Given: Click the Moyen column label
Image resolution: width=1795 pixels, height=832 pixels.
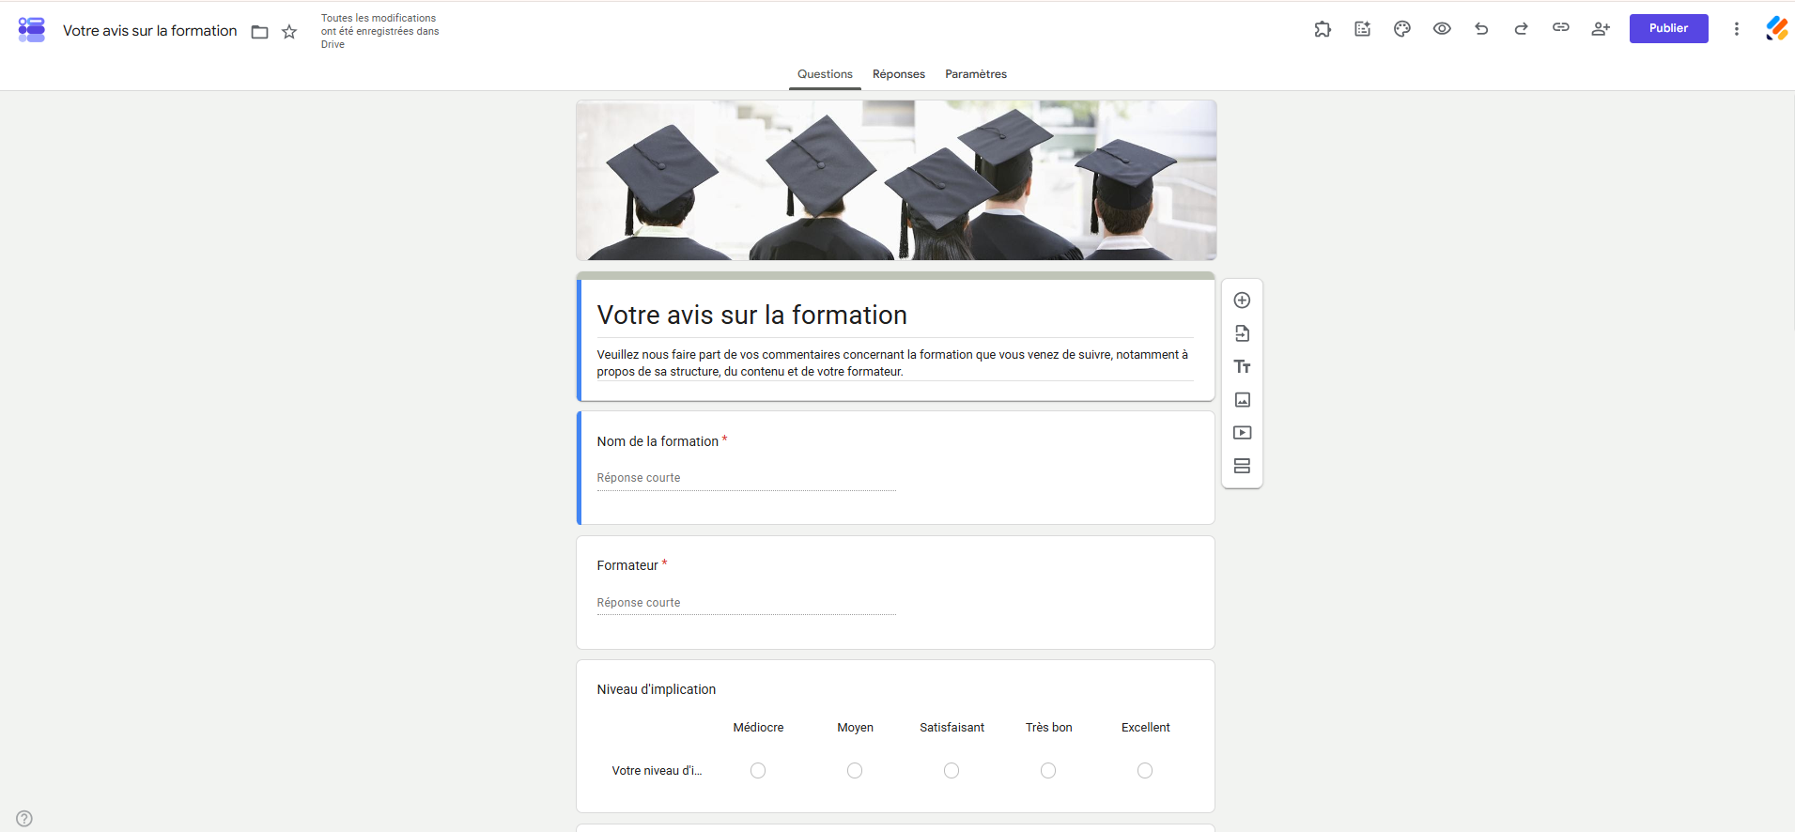Looking at the screenshot, I should 856,728.
